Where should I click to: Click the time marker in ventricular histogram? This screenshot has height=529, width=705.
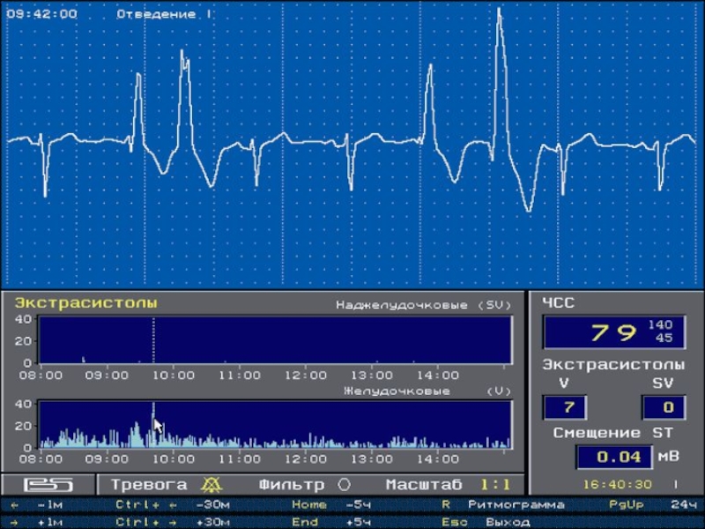pyautogui.click(x=153, y=424)
